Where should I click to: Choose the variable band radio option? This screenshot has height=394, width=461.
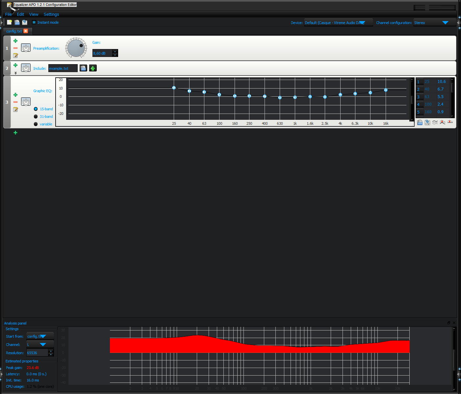pyautogui.click(x=36, y=124)
